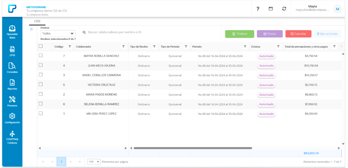Toggle the select-all checkbox in table header

tap(41, 46)
